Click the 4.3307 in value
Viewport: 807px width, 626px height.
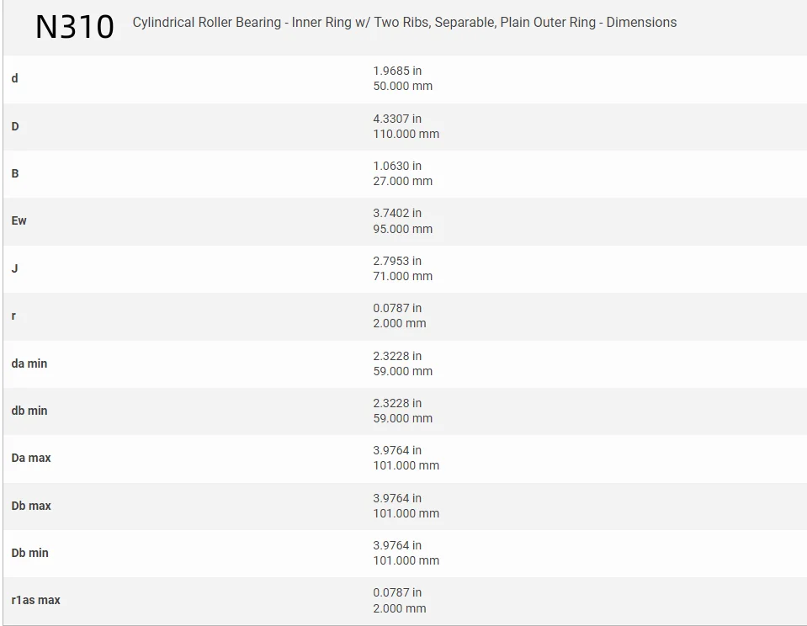tap(397, 119)
